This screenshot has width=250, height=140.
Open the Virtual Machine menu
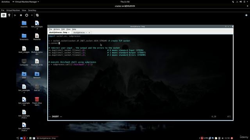tap(13, 10)
